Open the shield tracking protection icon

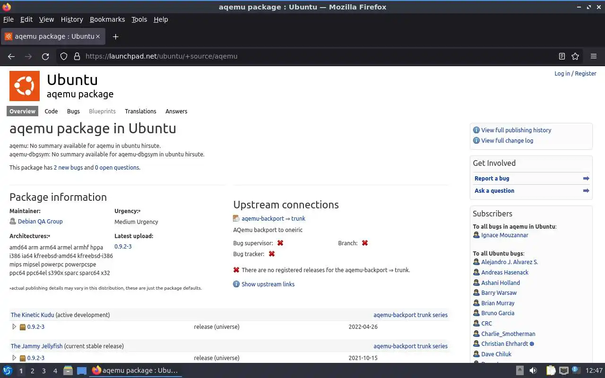[64, 56]
